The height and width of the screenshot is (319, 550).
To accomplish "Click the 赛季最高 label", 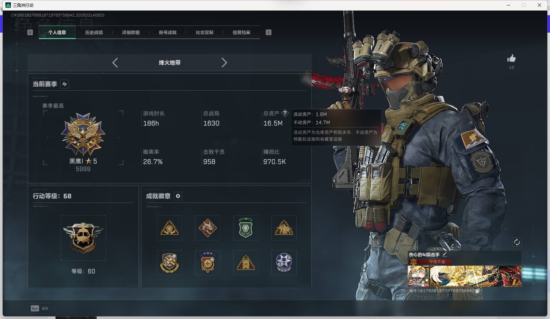I will 53,106.
